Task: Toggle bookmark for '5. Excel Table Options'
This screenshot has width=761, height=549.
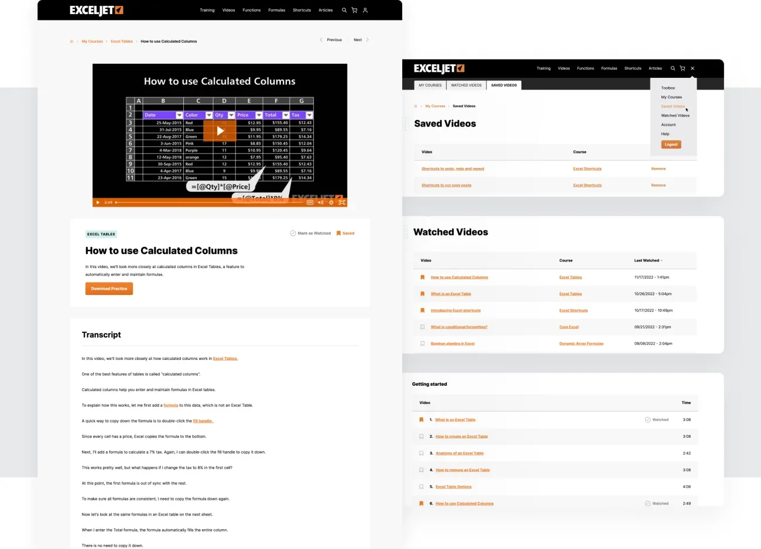Action: point(421,486)
